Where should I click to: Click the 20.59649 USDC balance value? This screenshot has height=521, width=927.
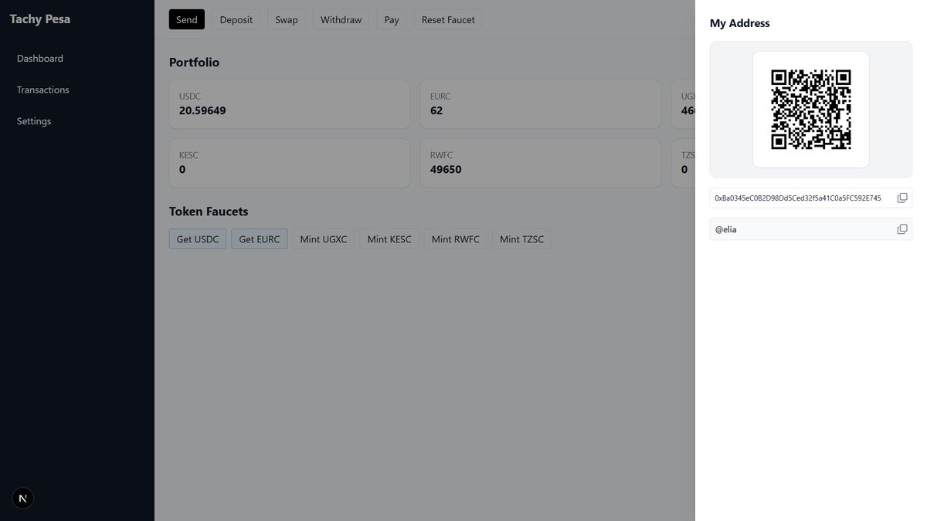point(202,110)
